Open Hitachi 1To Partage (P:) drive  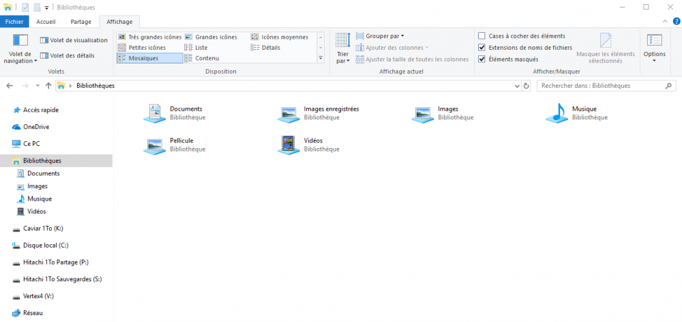tap(56, 263)
